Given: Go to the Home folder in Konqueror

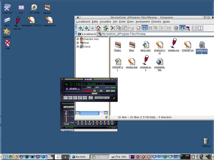Looking at the screenshot, I should (x=98, y=28).
